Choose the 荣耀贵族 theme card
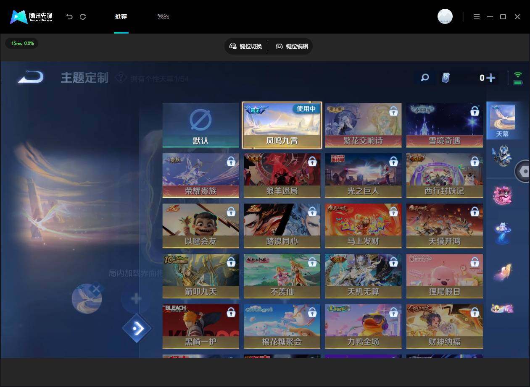 pos(201,175)
